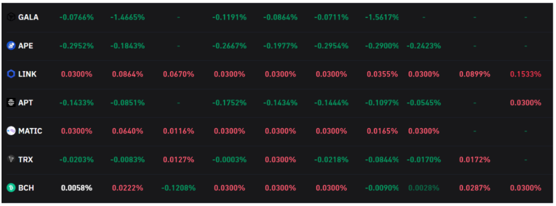Click the 0.1533% rate in LINK row
The image size is (556, 206).
point(525,74)
